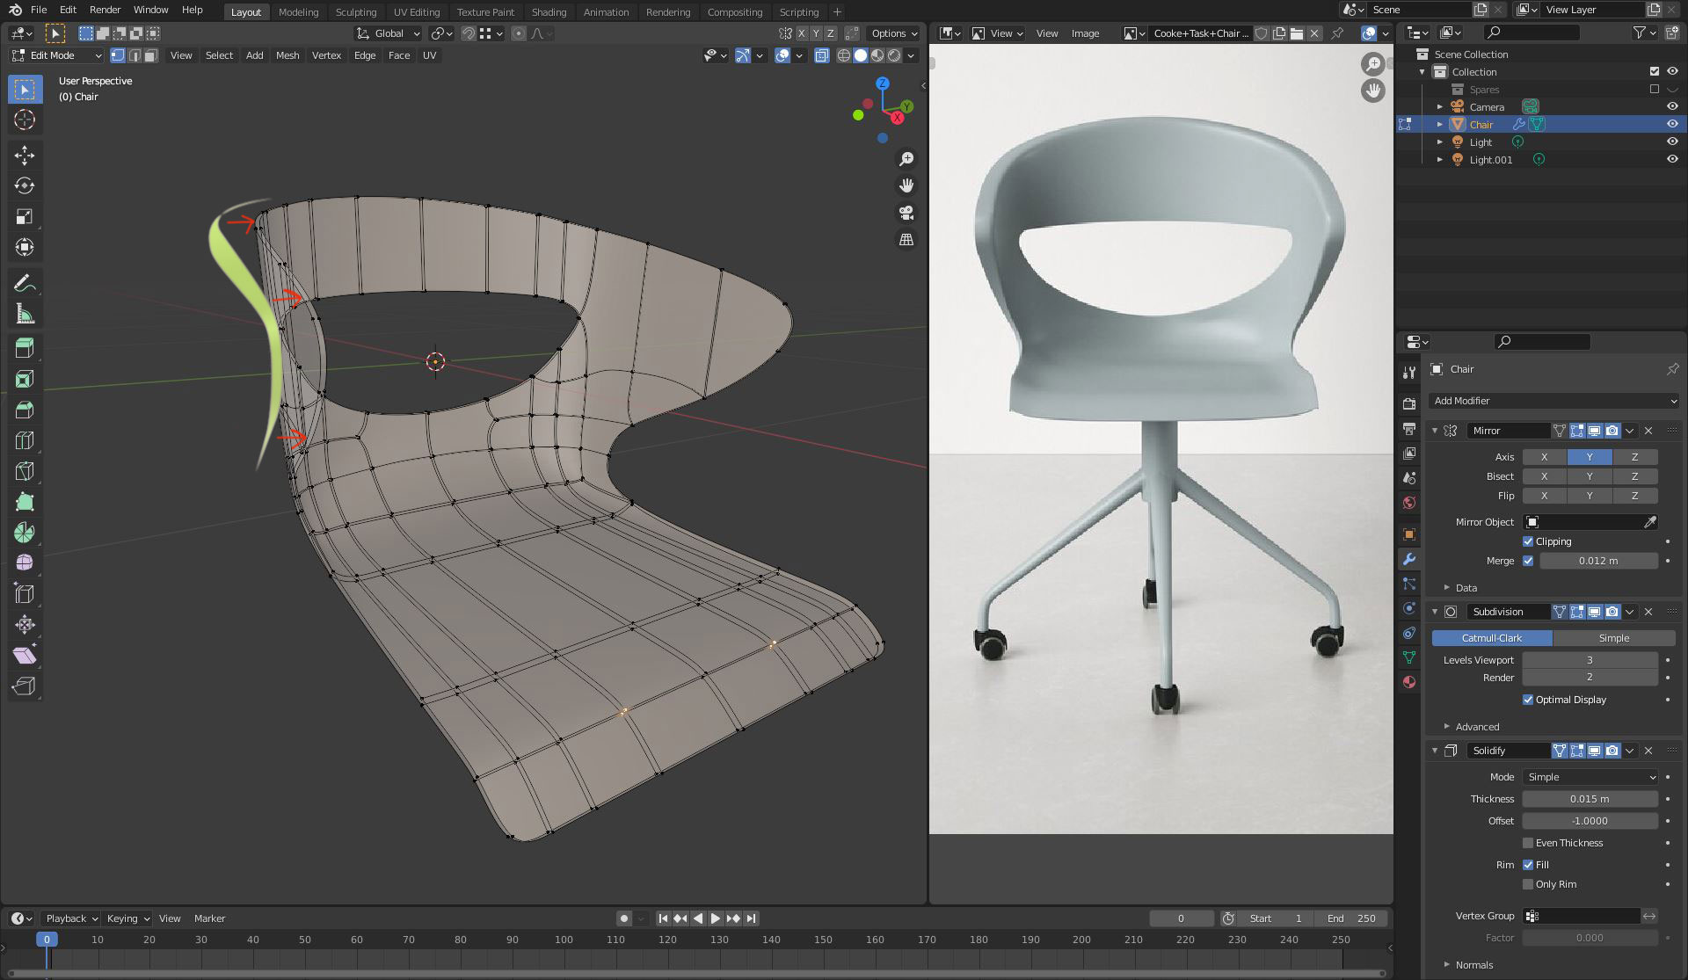This screenshot has height=980, width=1688.
Task: Open the Add Modifier dropdown
Action: coord(1554,401)
